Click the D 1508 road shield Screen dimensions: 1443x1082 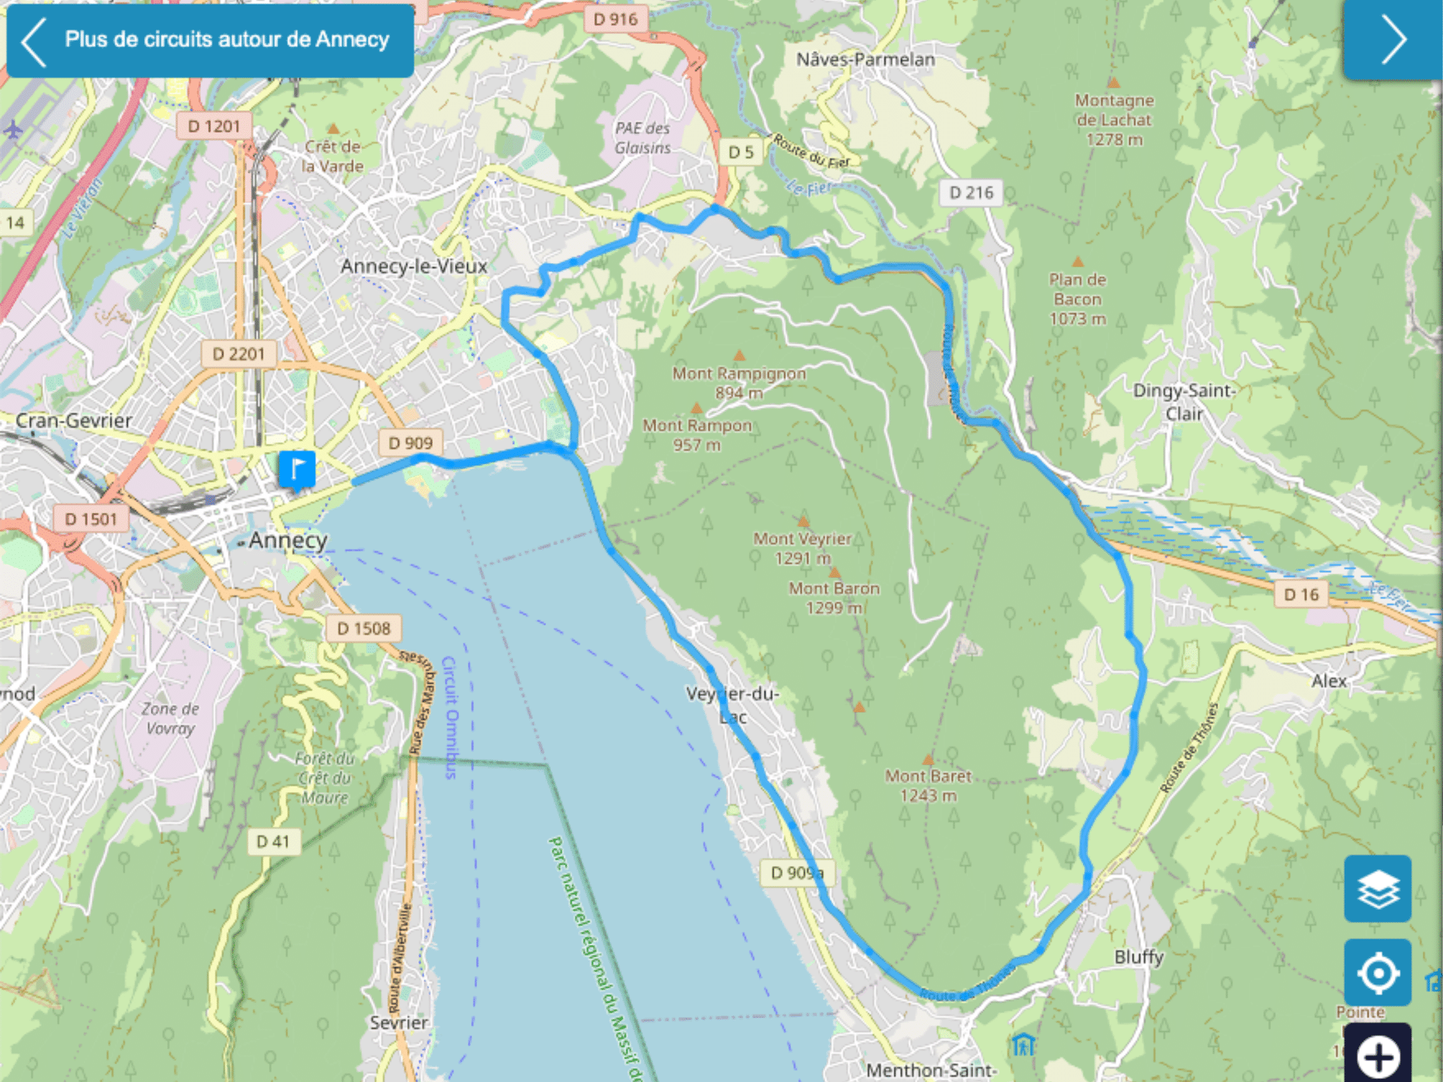pos(363,628)
